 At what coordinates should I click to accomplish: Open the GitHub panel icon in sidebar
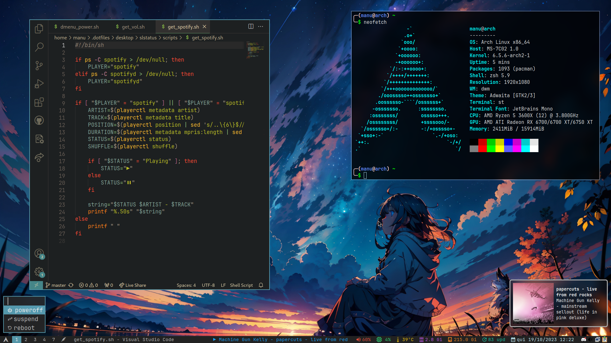39,120
